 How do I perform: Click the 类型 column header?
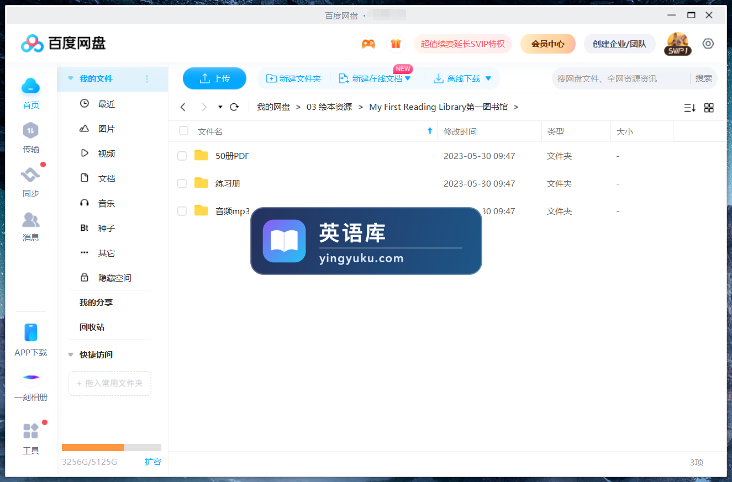[576, 131]
